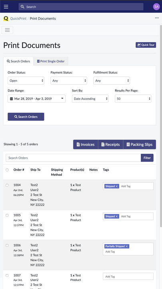
Task: Toggle the gray navigation collapse button
Action: [7, 30]
